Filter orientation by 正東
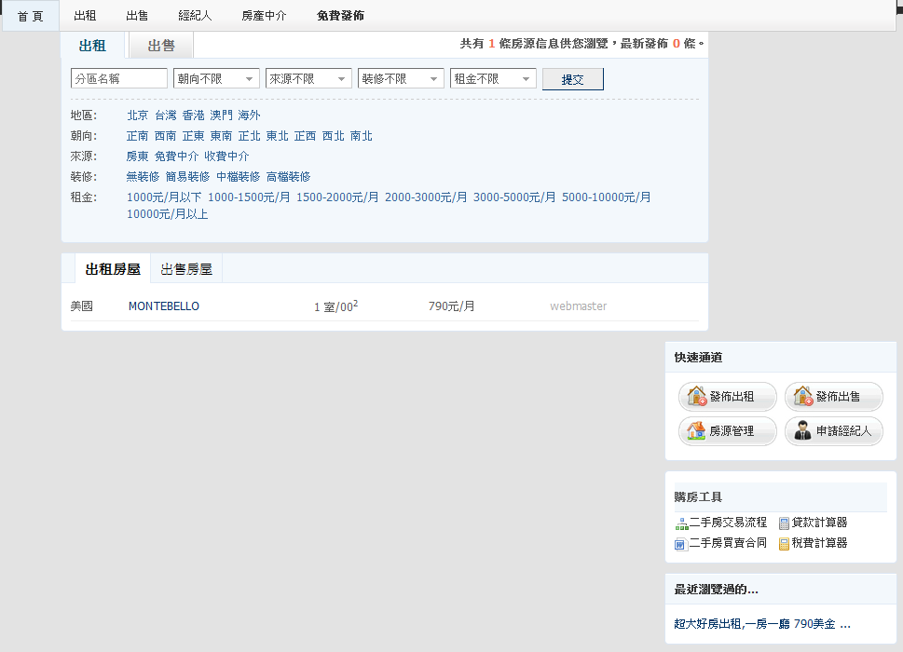The height and width of the screenshot is (652, 903). click(194, 136)
